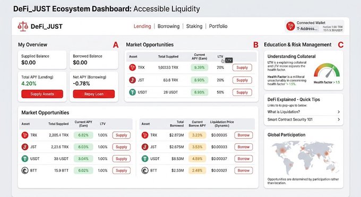
Task: Click the Health factor gauge icon
Action: point(327,71)
